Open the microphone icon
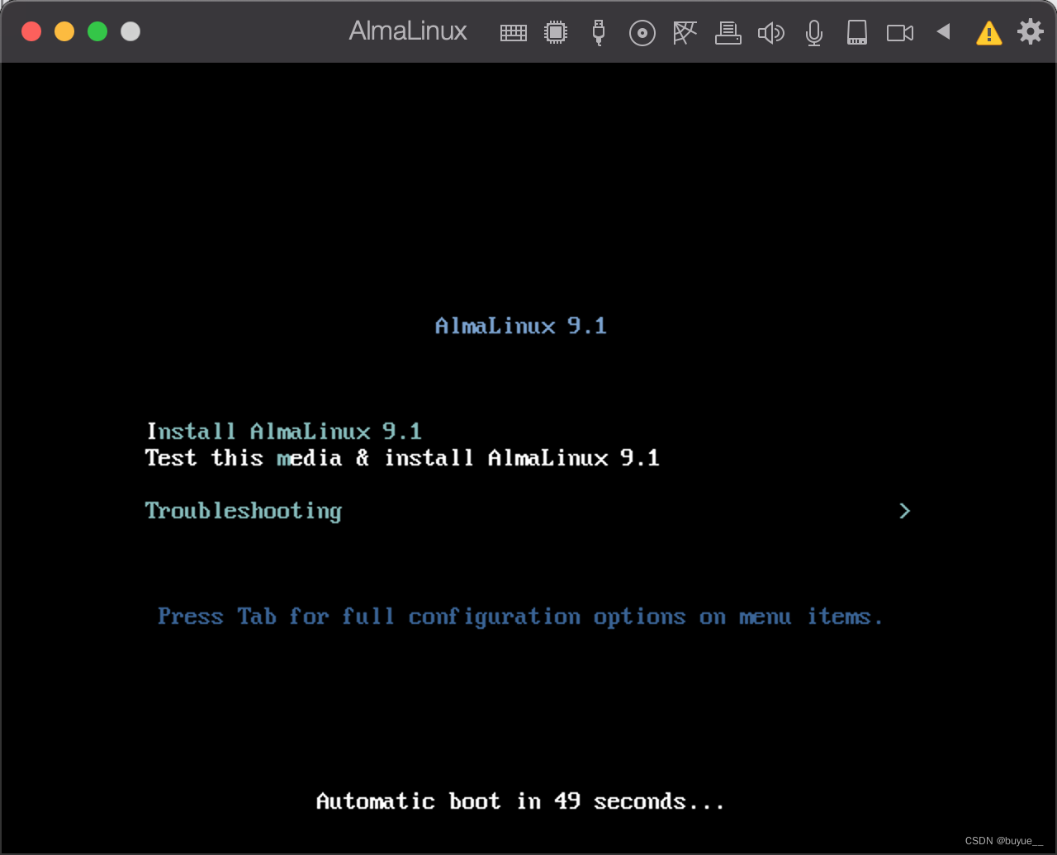The image size is (1057, 855). click(x=814, y=33)
